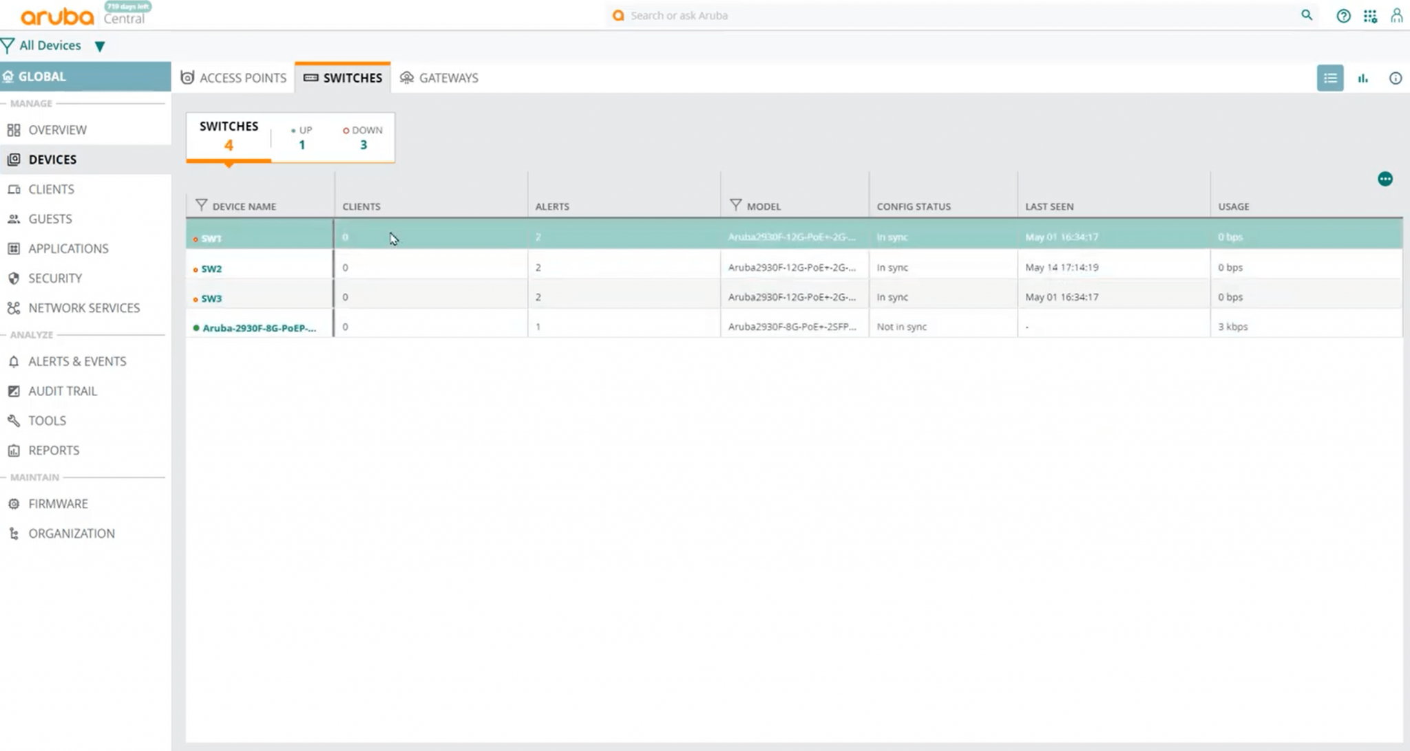Filter by device name funnel icon

[201, 205]
